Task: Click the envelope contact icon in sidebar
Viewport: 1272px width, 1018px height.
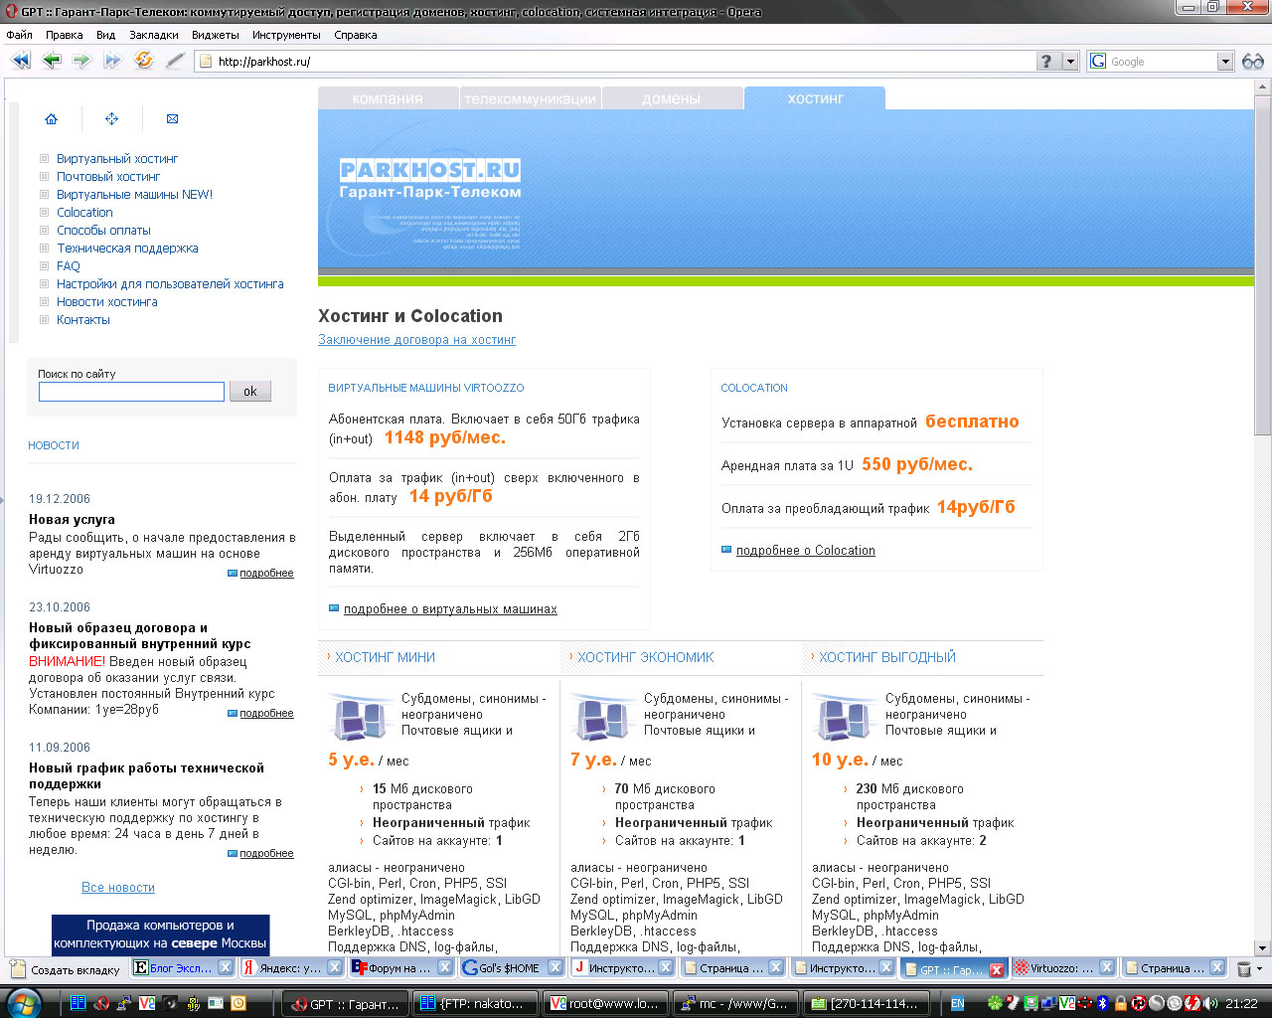Action: point(172,118)
